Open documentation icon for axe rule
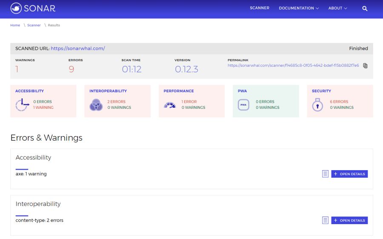Image resolution: width=383 pixels, height=239 pixels. coord(325,174)
